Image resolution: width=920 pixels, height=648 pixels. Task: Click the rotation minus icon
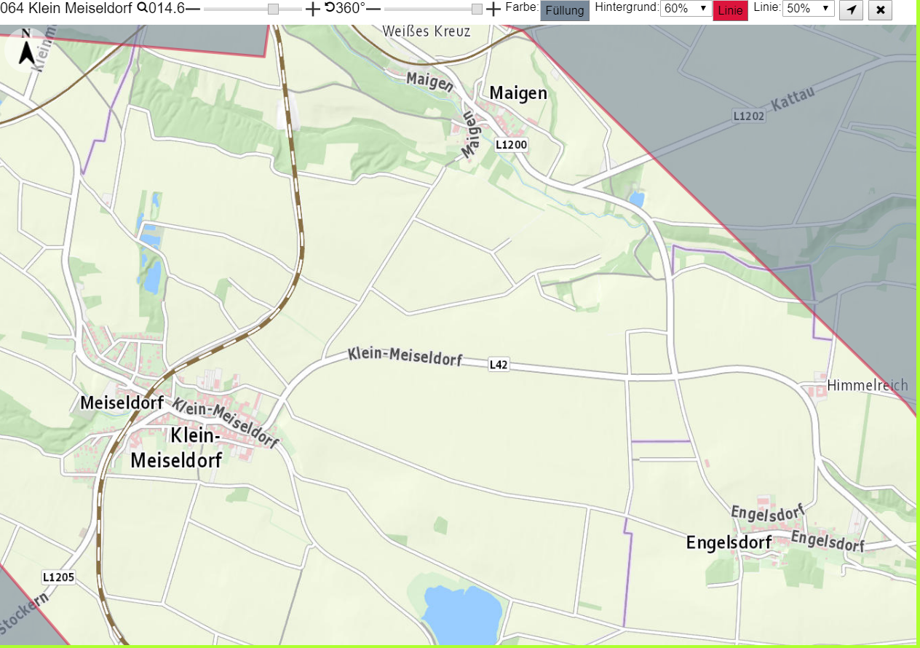(x=373, y=9)
